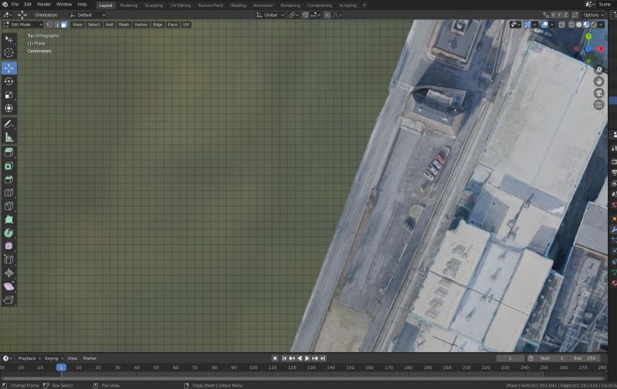
Task: Select the Knife tool
Action: click(x=8, y=206)
